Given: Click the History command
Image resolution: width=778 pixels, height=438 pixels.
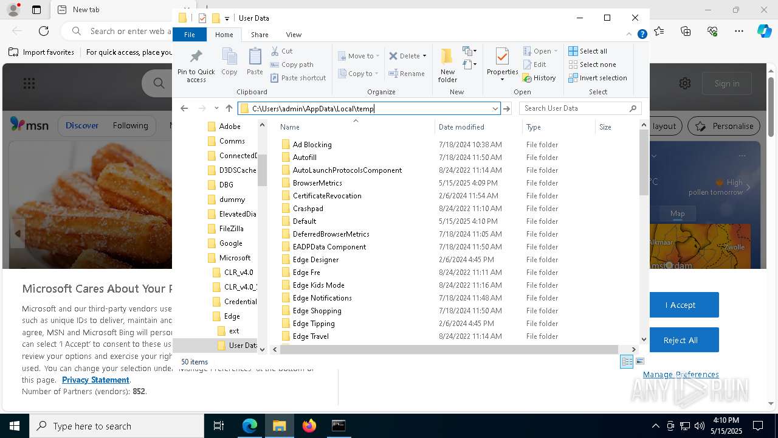Looking at the screenshot, I should 539,78.
